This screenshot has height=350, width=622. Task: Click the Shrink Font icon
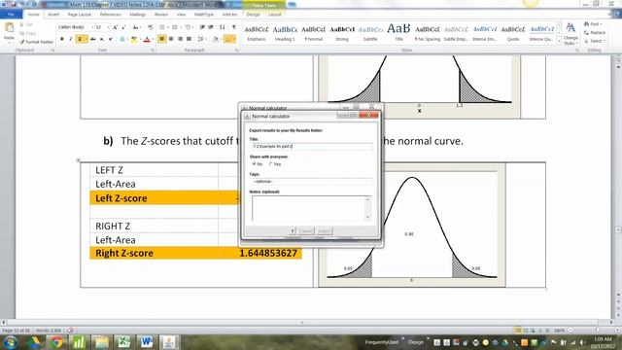[123, 27]
